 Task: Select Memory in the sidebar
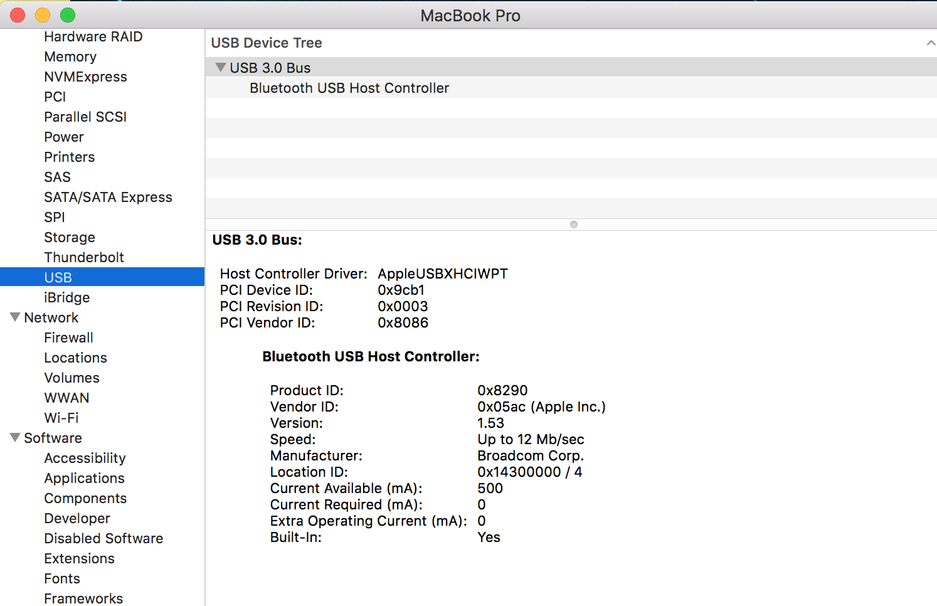click(70, 56)
